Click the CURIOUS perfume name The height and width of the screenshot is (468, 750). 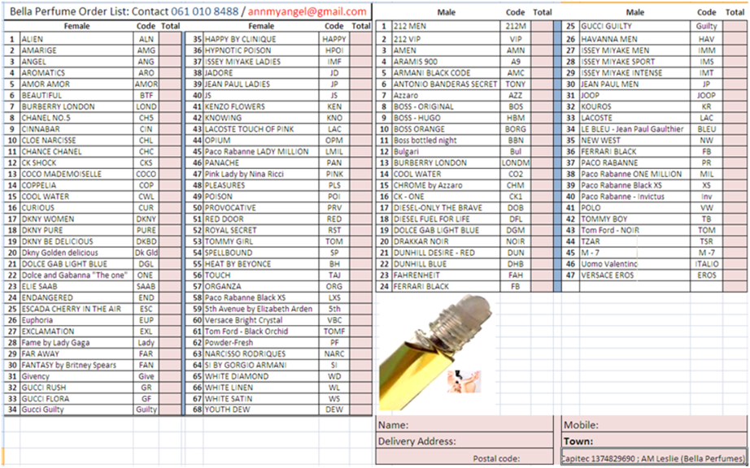pos(37,208)
